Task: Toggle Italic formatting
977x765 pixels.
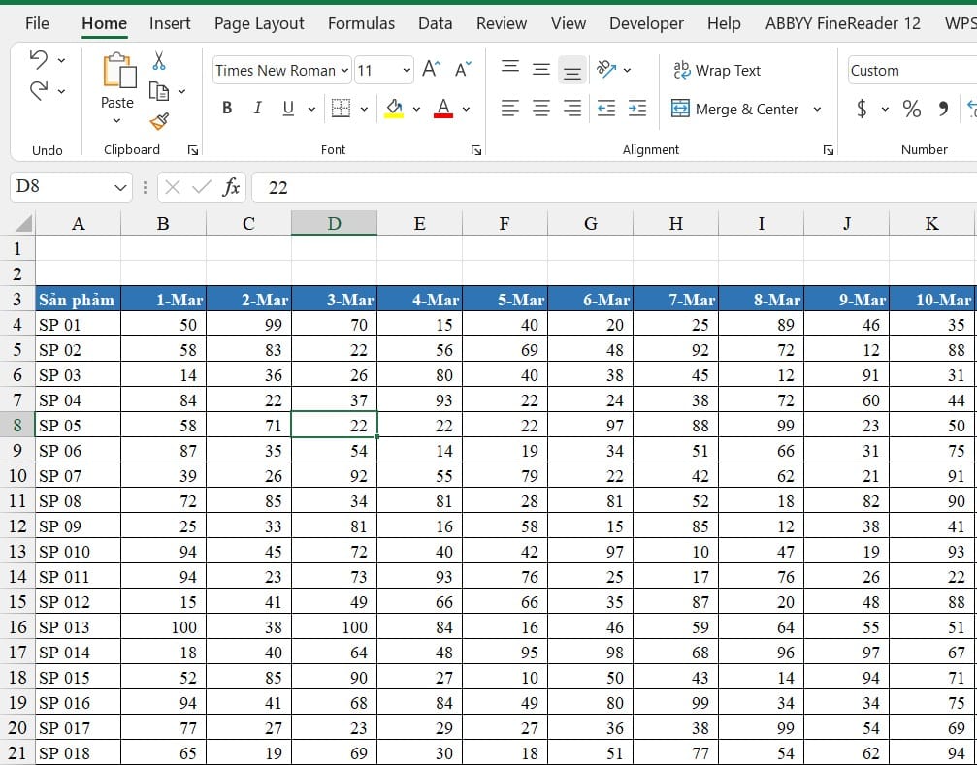Action: [257, 109]
